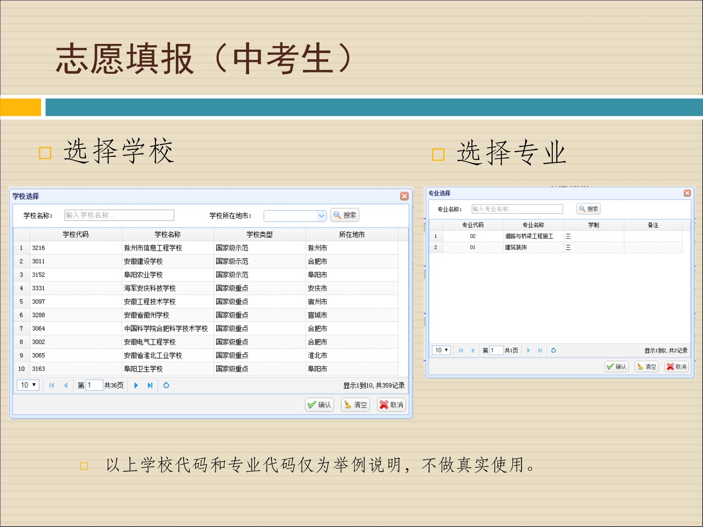Select the 安徽建设学校 row

pos(143,261)
